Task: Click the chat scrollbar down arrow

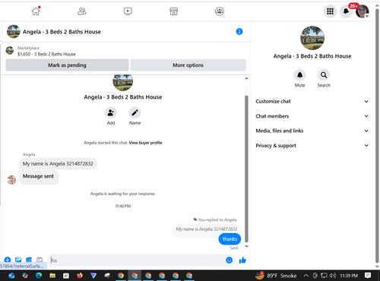Action: coord(246,247)
